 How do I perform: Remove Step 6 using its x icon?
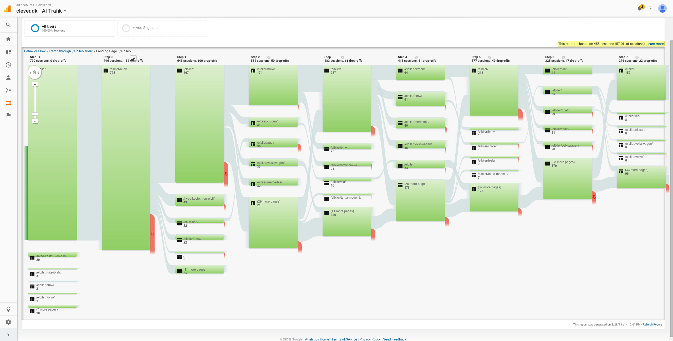coord(563,57)
